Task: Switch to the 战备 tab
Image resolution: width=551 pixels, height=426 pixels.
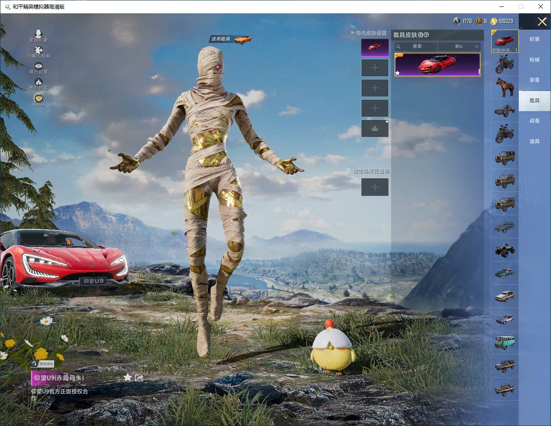Action: (x=535, y=121)
